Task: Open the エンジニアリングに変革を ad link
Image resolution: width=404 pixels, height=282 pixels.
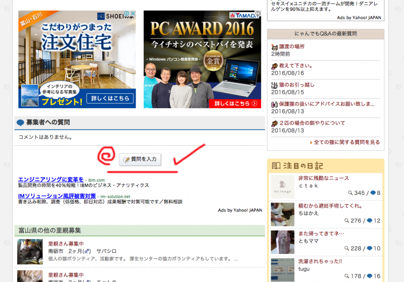Action: click(x=51, y=179)
